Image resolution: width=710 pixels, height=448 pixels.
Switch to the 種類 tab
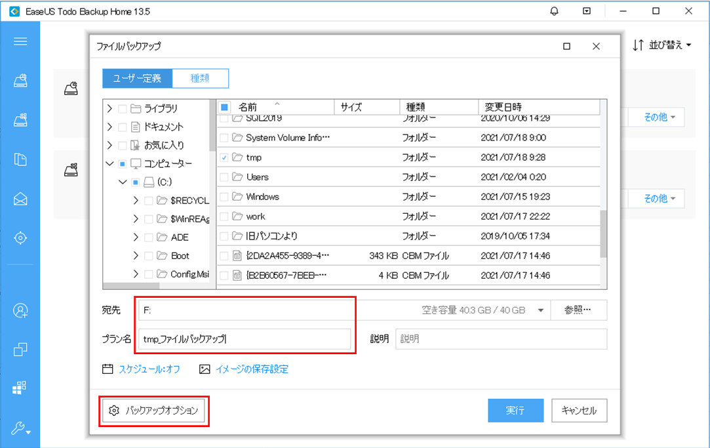click(x=200, y=79)
